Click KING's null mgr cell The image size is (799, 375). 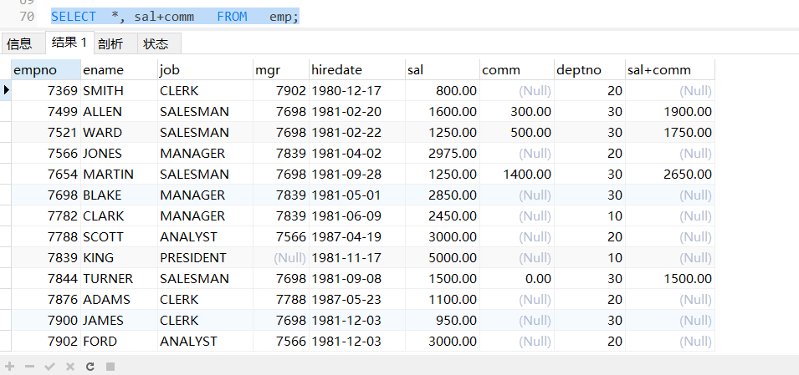(281, 257)
